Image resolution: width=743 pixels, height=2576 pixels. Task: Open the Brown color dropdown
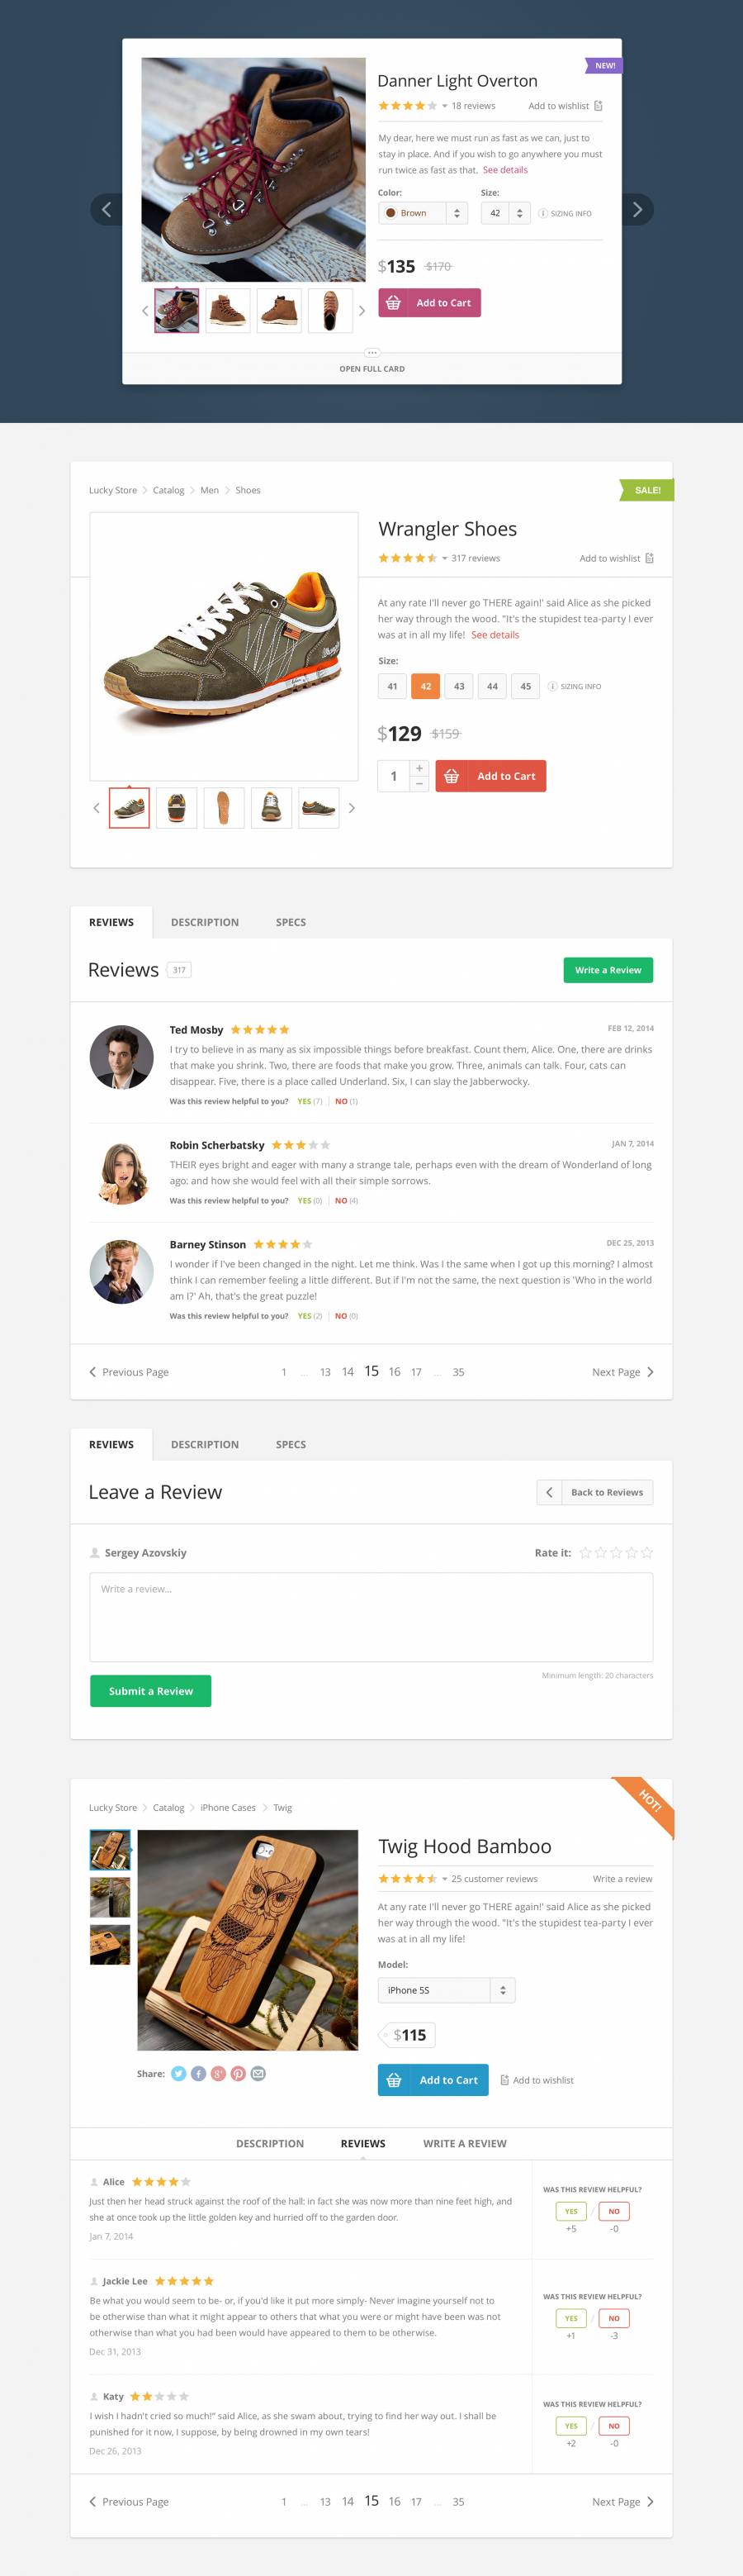424,213
